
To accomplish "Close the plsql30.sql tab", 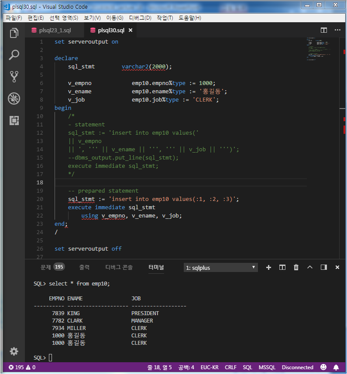I will (131, 30).
